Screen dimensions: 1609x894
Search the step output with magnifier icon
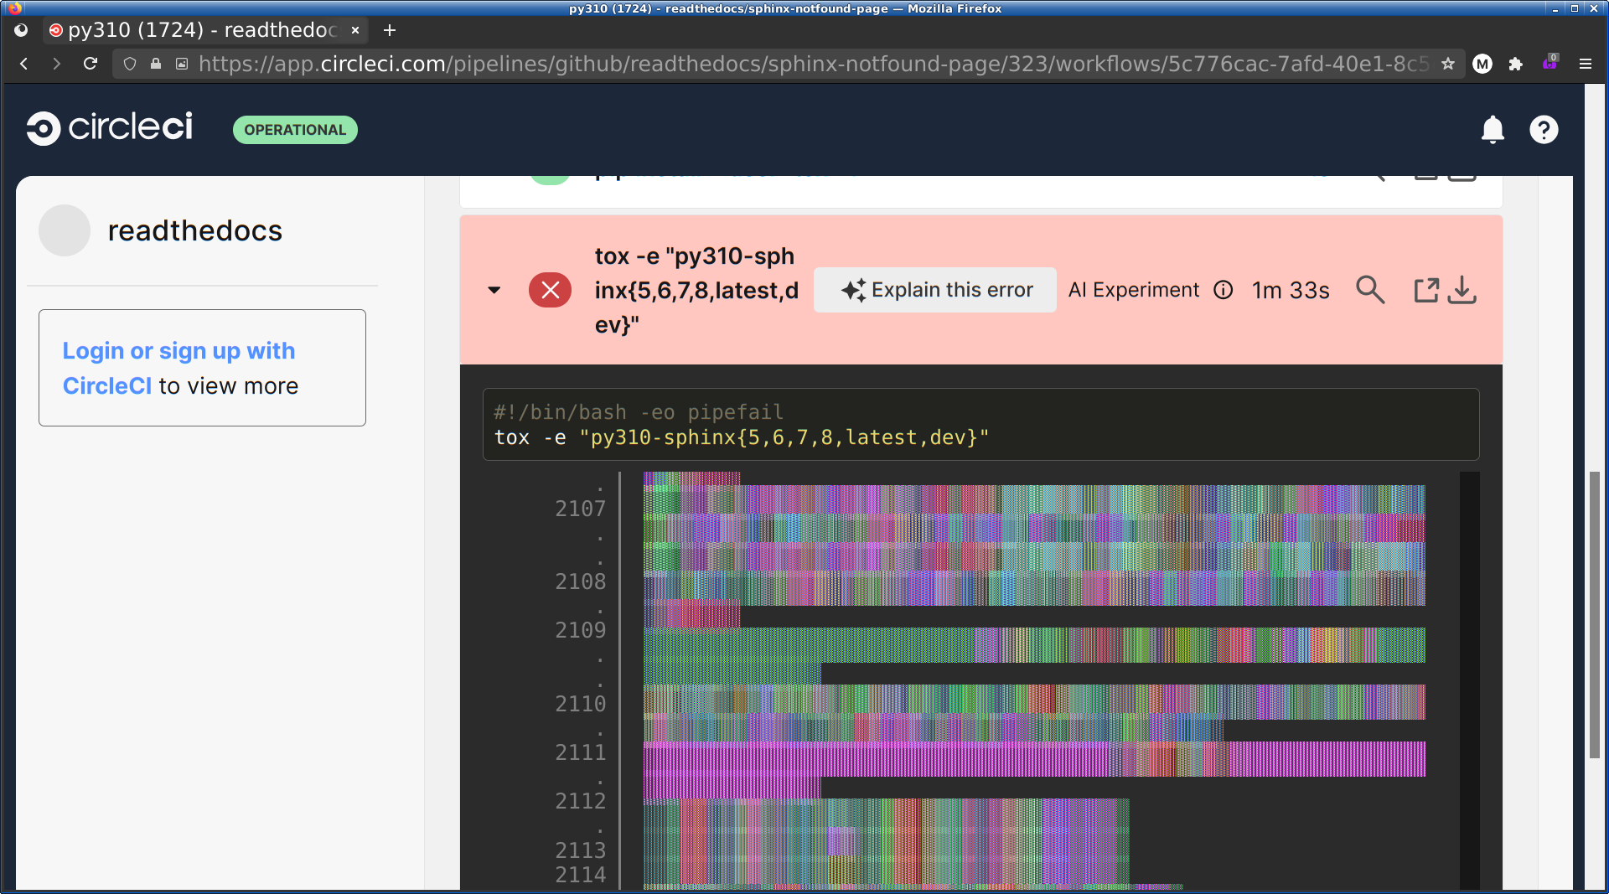point(1370,290)
